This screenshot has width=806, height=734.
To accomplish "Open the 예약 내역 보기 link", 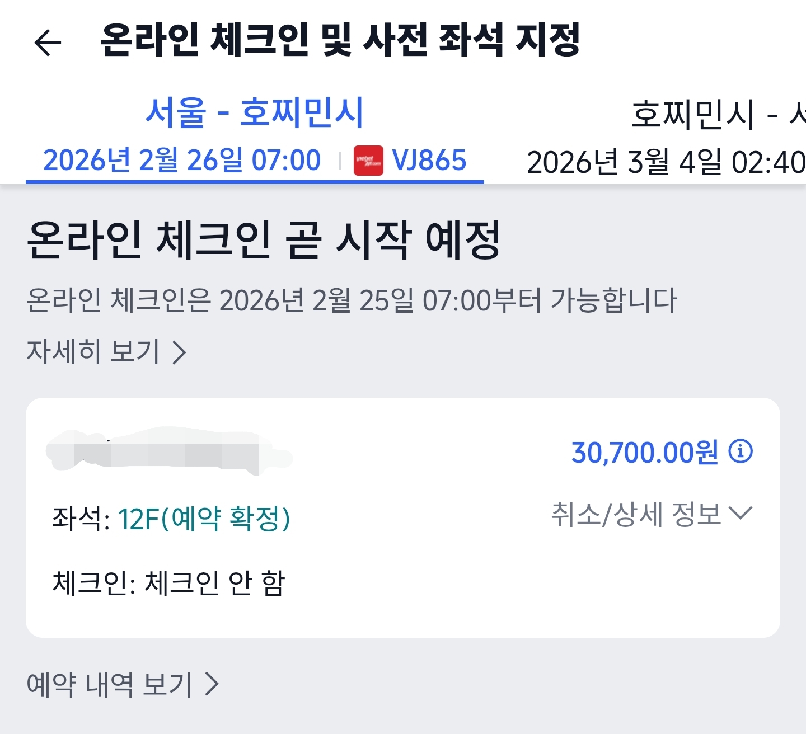I will (x=110, y=684).
